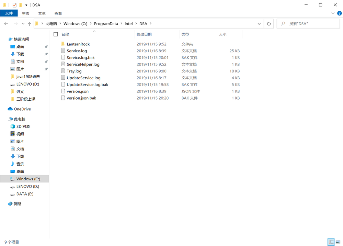The height and width of the screenshot is (246, 343).
Task: Expand the address bar history dropdown
Action: [259, 24]
